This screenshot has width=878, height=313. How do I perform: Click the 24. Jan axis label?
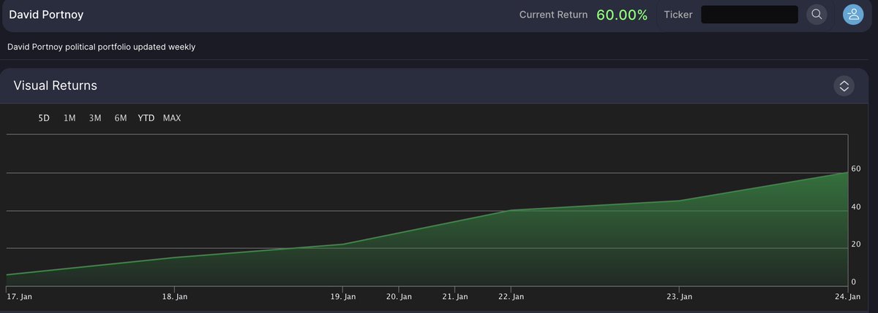tap(848, 297)
